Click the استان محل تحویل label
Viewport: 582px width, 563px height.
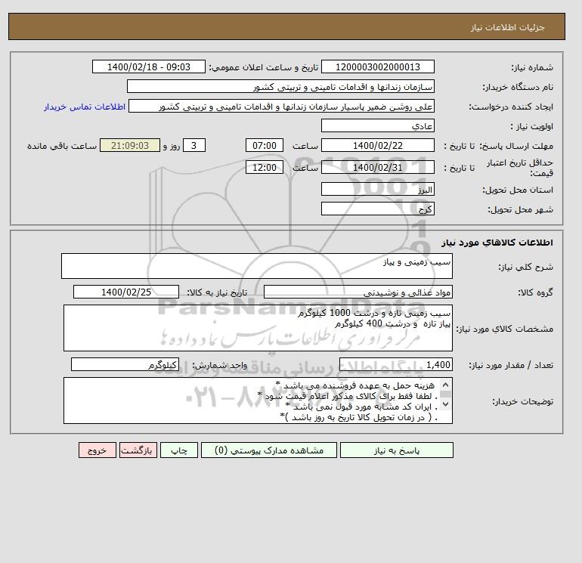click(x=518, y=190)
